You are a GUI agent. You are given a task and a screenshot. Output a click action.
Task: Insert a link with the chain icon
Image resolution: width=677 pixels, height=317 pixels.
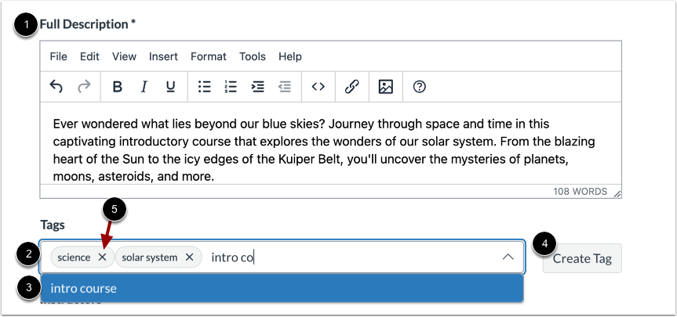tap(352, 87)
